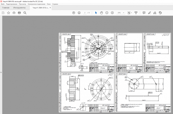Click the upload to cloud icon
The width and height of the screenshot is (173, 114).
click(14, 13)
